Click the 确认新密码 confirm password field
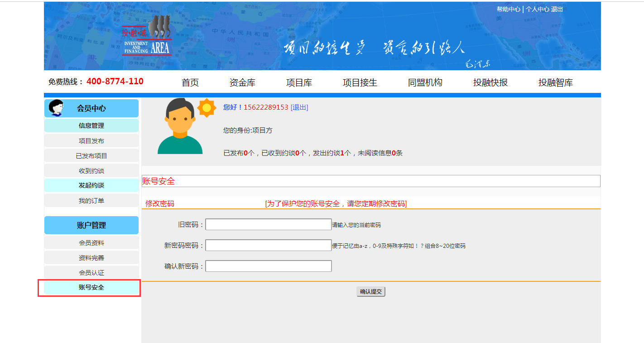This screenshot has width=644, height=343. pos(268,266)
